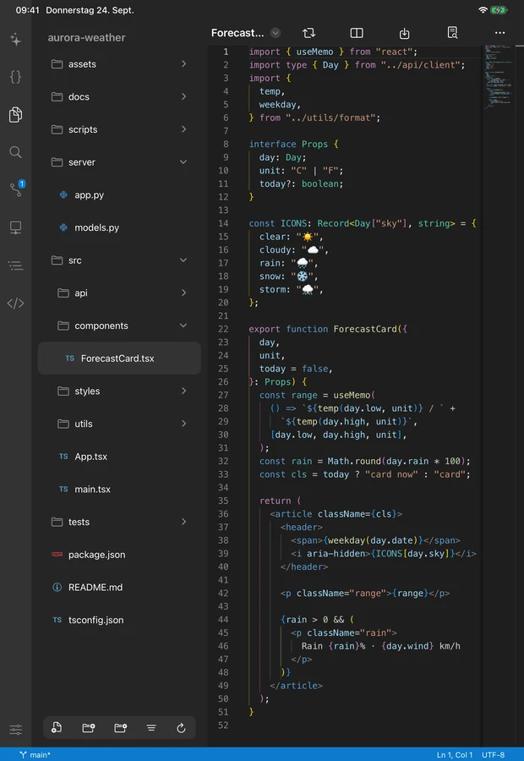524x761 pixels.
Task: Click the ICONS constant declaration
Action: tap(293, 223)
